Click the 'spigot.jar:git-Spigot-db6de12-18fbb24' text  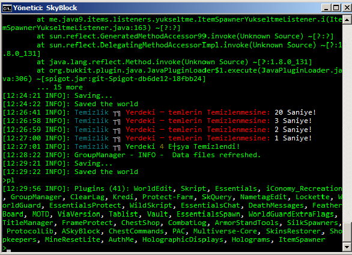click(x=123, y=79)
